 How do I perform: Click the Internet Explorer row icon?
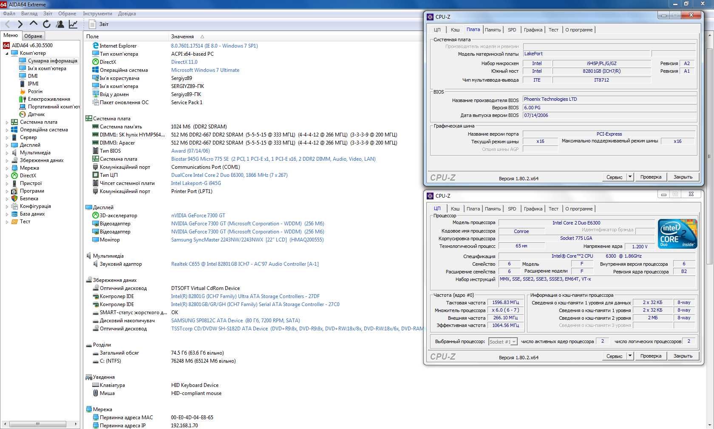pos(96,46)
